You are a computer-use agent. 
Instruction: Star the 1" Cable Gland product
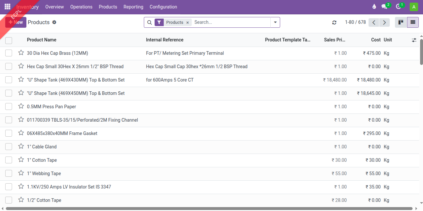[21, 146]
